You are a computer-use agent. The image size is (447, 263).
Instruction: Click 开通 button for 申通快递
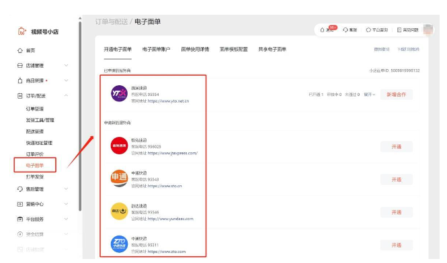pyautogui.click(x=397, y=180)
